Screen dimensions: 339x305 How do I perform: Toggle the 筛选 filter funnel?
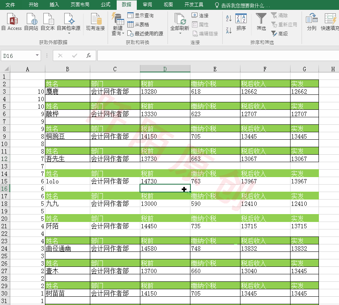pos(261,22)
